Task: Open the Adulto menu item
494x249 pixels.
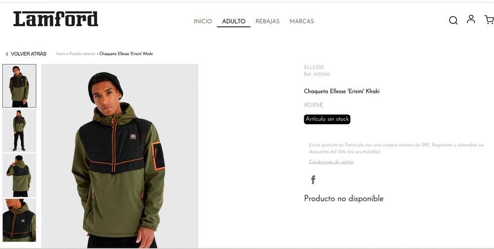Action: tap(234, 21)
